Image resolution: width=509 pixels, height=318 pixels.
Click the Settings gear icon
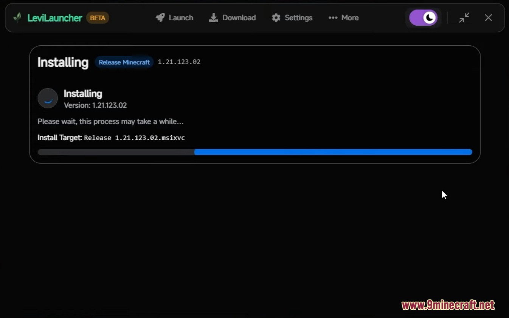(276, 18)
